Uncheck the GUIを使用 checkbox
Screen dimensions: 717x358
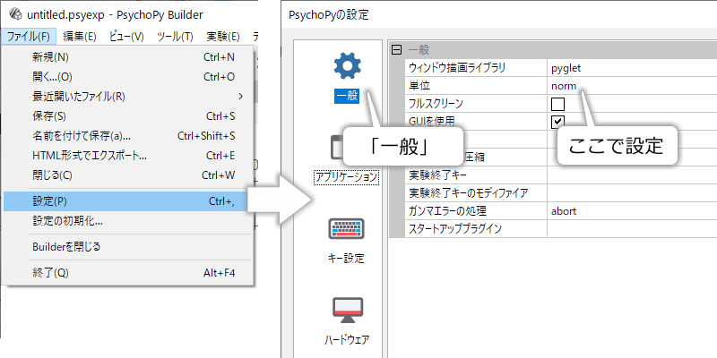(557, 121)
